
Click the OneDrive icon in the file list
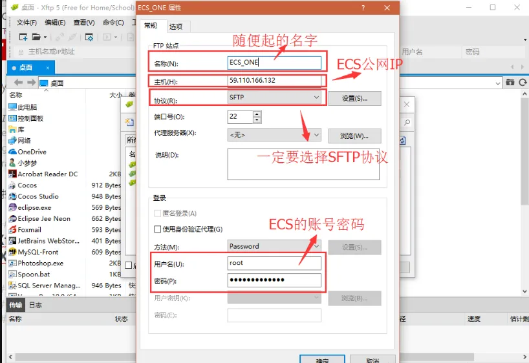[12, 152]
